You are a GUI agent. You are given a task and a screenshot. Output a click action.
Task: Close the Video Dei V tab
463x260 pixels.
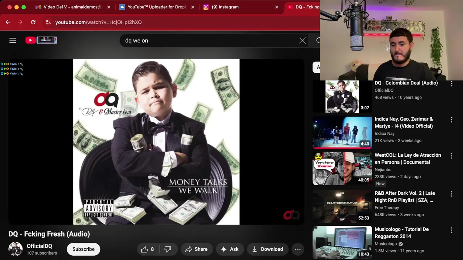(x=109, y=7)
